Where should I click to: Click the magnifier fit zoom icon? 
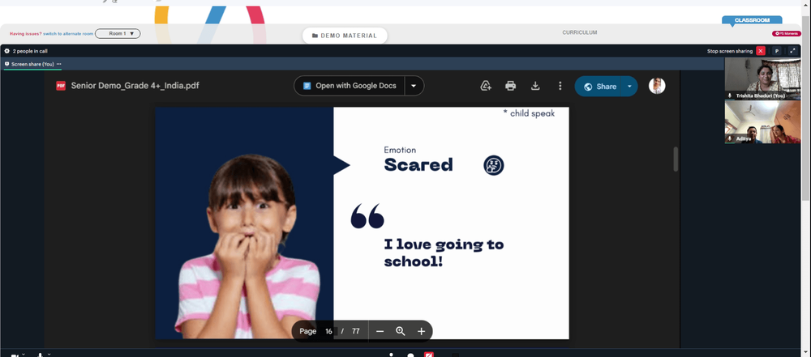pos(401,331)
